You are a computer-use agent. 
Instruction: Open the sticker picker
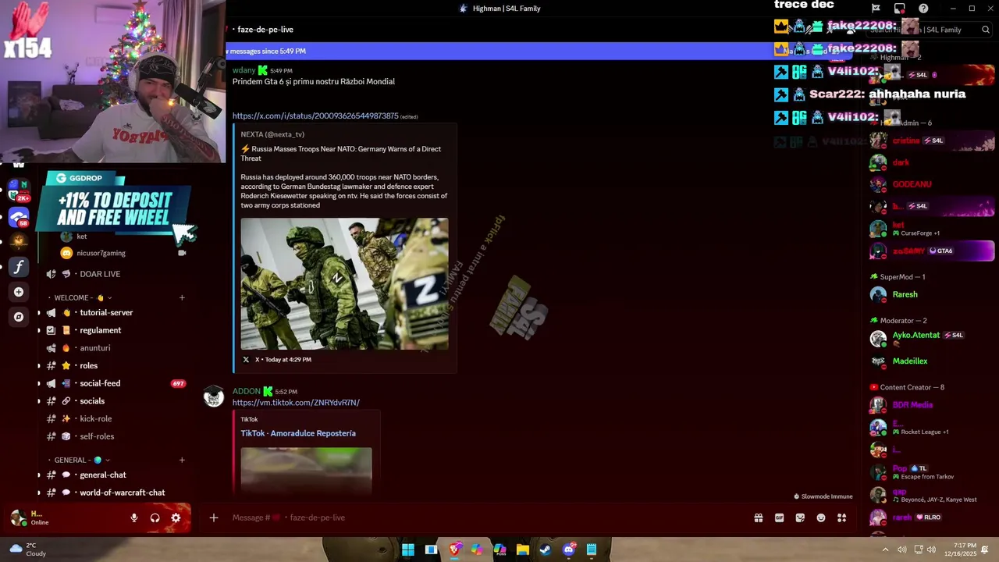[x=800, y=518]
